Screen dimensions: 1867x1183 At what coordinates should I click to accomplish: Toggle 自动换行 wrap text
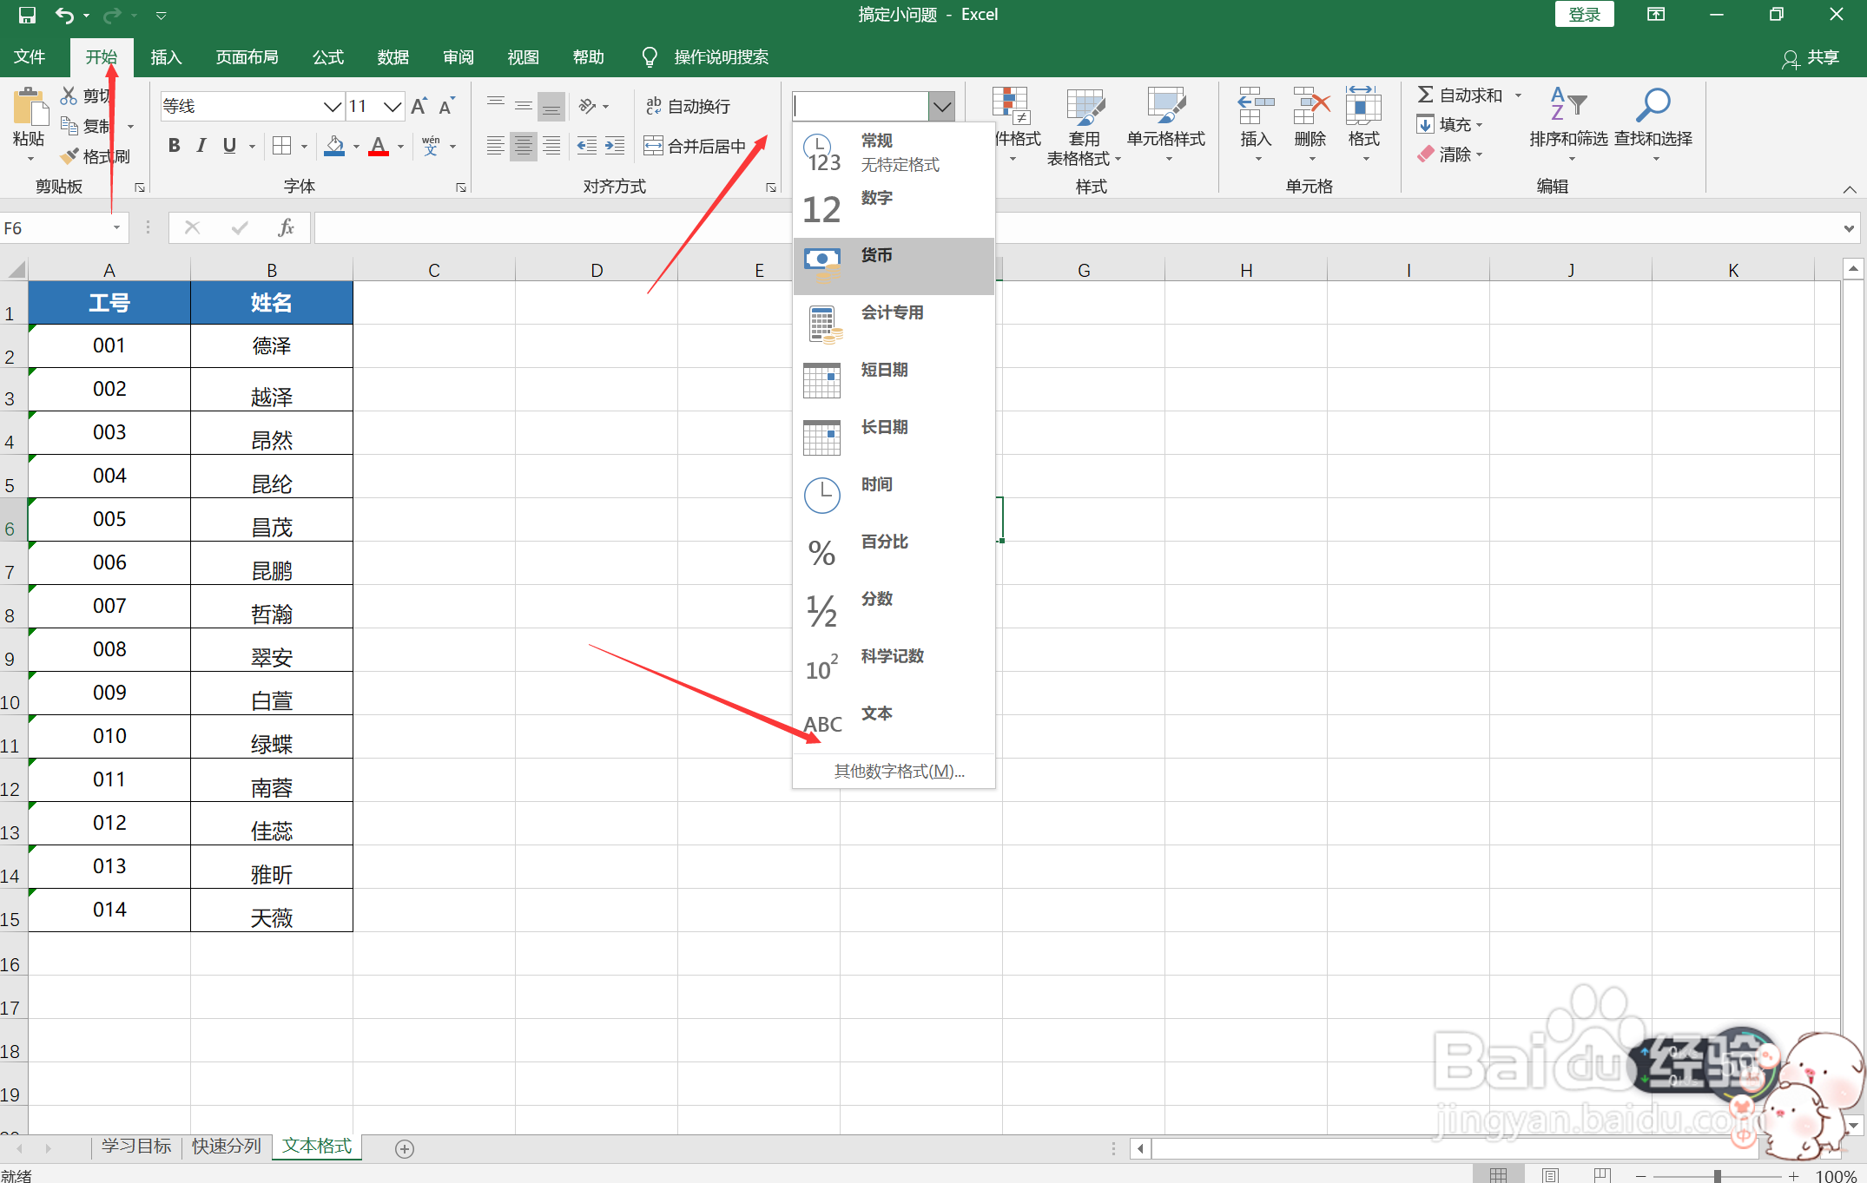[x=689, y=106]
